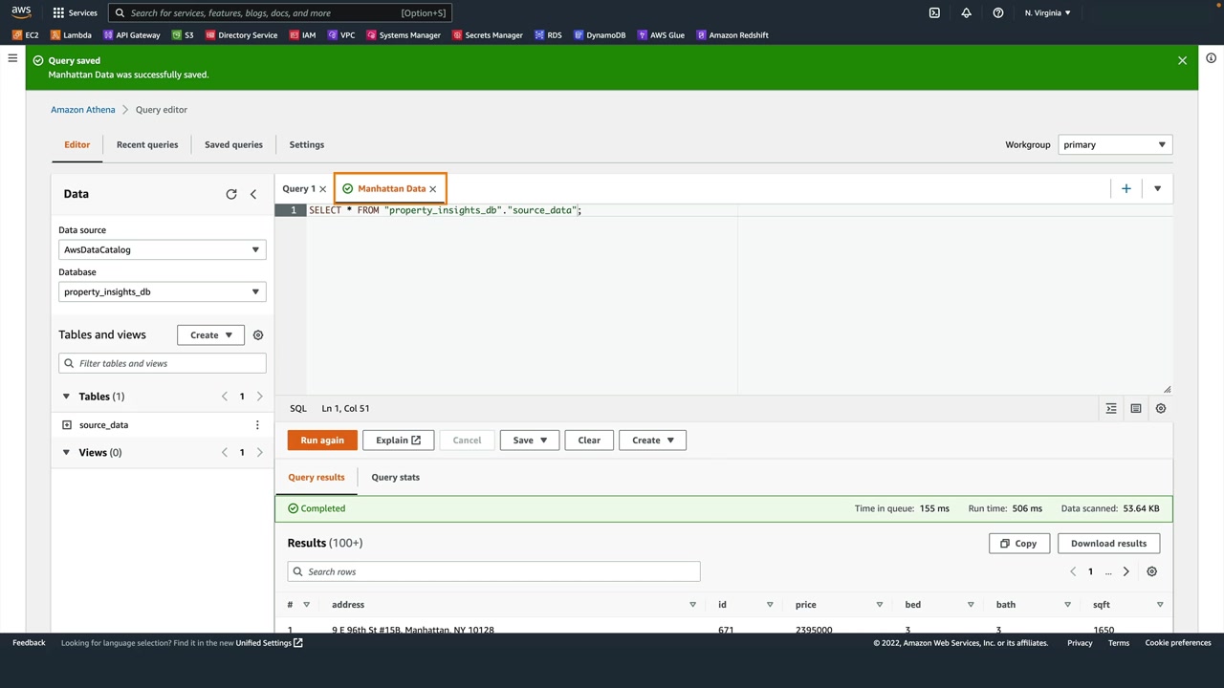Open the results table preferences gear
This screenshot has width=1224, height=688.
[1152, 571]
